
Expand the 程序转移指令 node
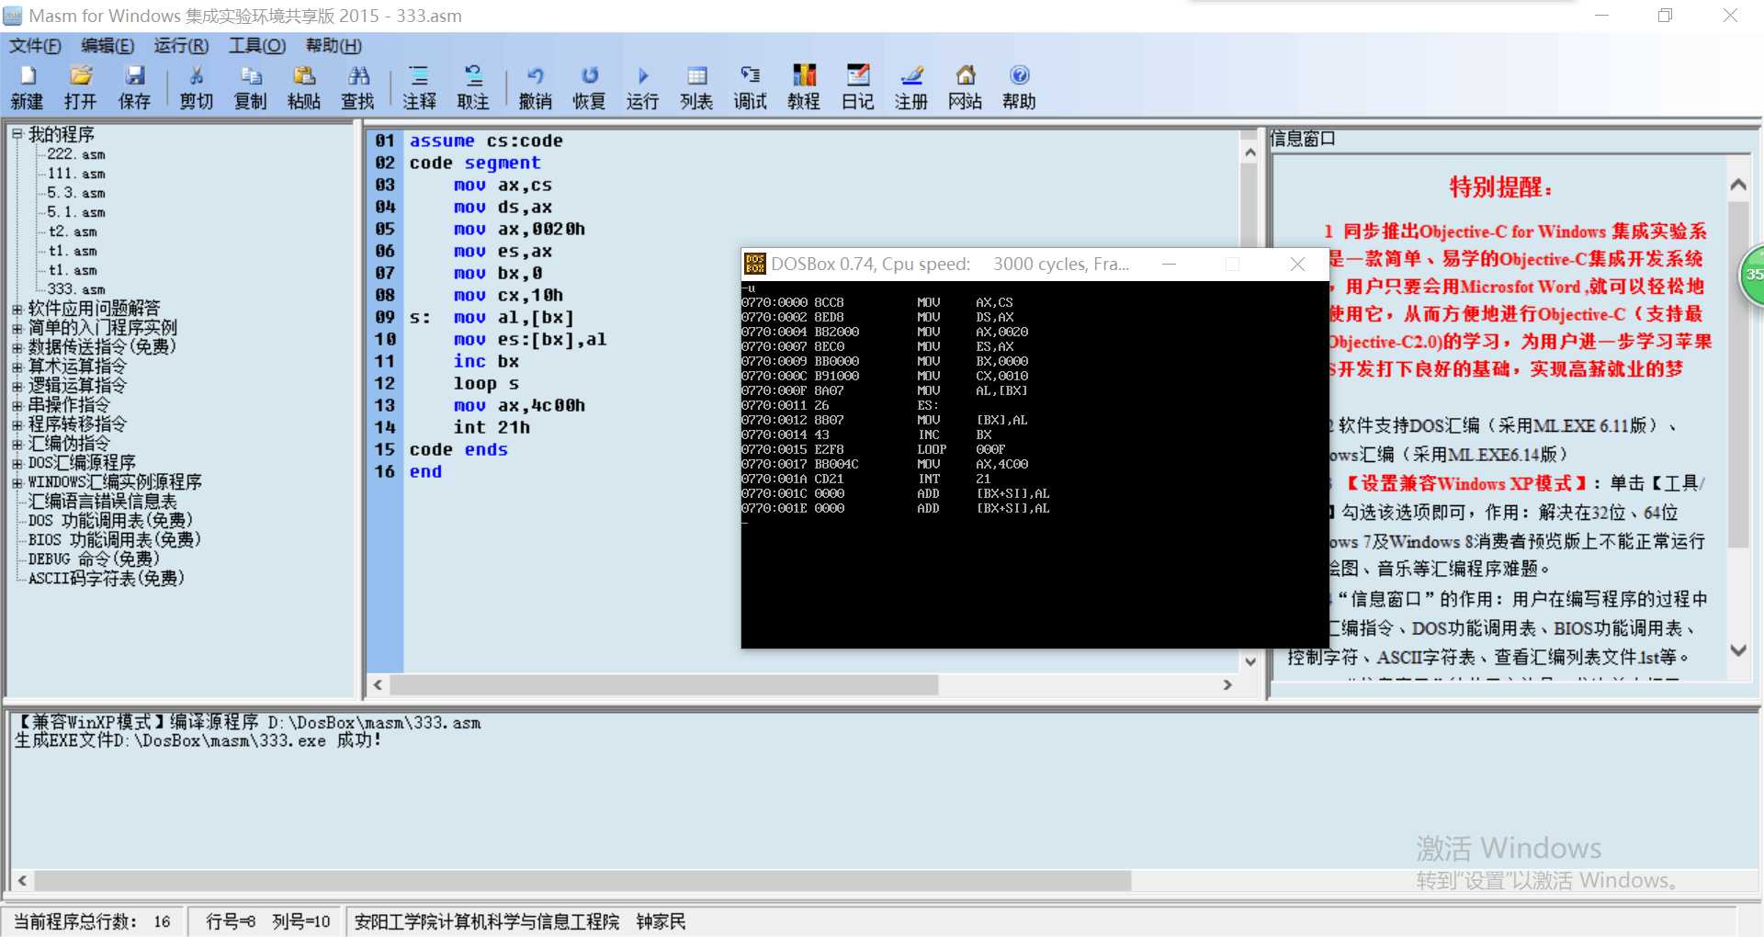point(17,424)
